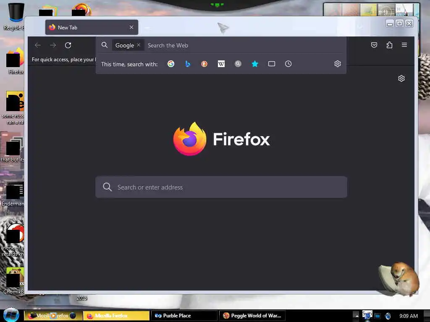The image size is (430, 322).
Task: Select the Enderman desktop icon
Action: (x=13, y=194)
